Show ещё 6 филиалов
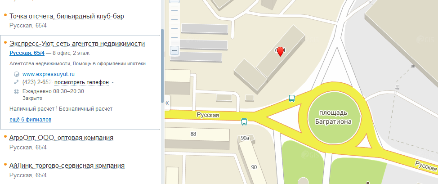Viewport: 438px width, 184px height. click(30, 120)
